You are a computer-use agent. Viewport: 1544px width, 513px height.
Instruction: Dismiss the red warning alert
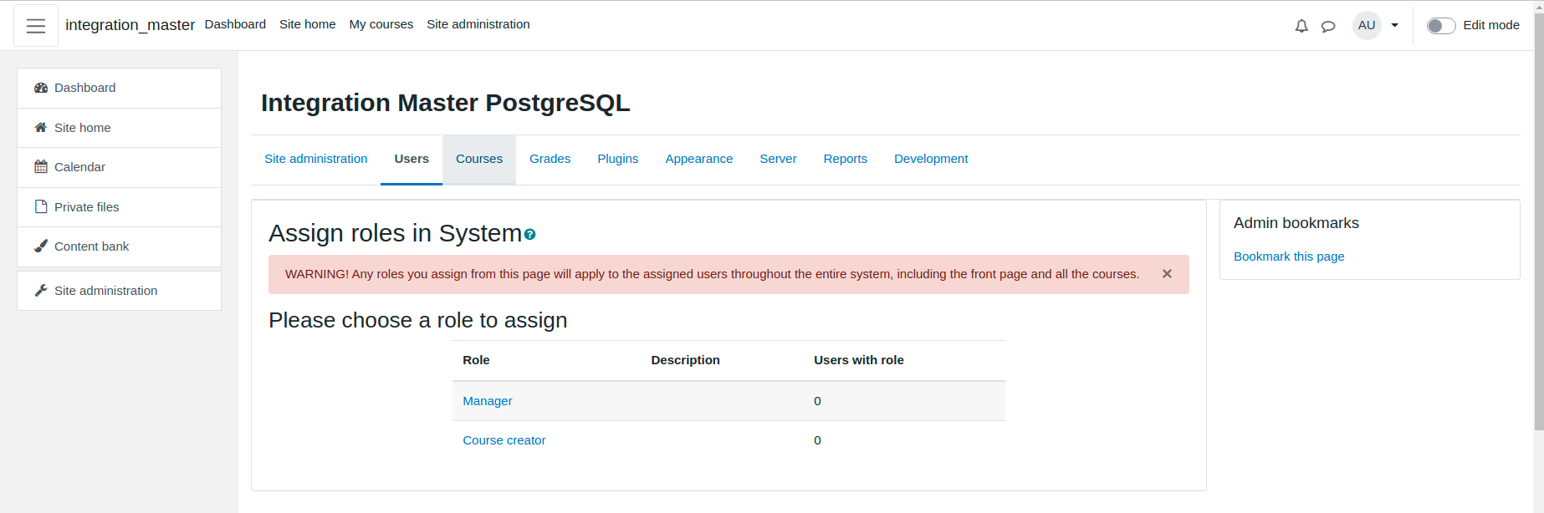(x=1167, y=274)
